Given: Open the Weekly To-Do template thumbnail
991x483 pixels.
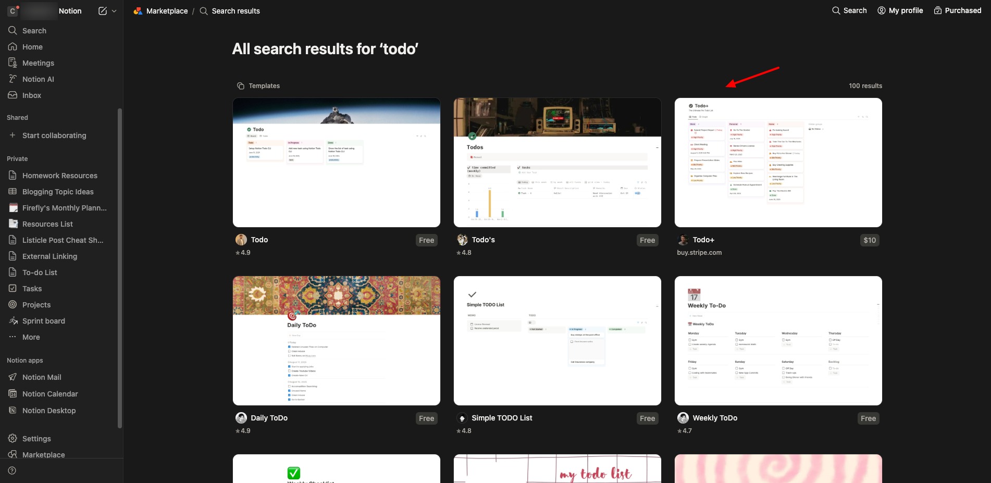Looking at the screenshot, I should coord(778,341).
